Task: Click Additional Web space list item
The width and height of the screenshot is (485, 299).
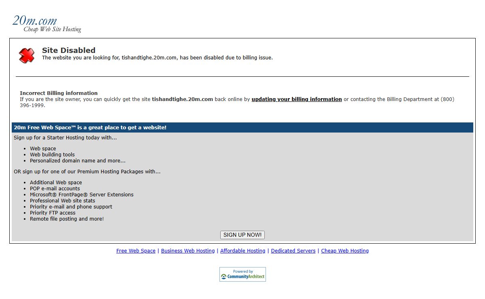Action: coord(56,182)
